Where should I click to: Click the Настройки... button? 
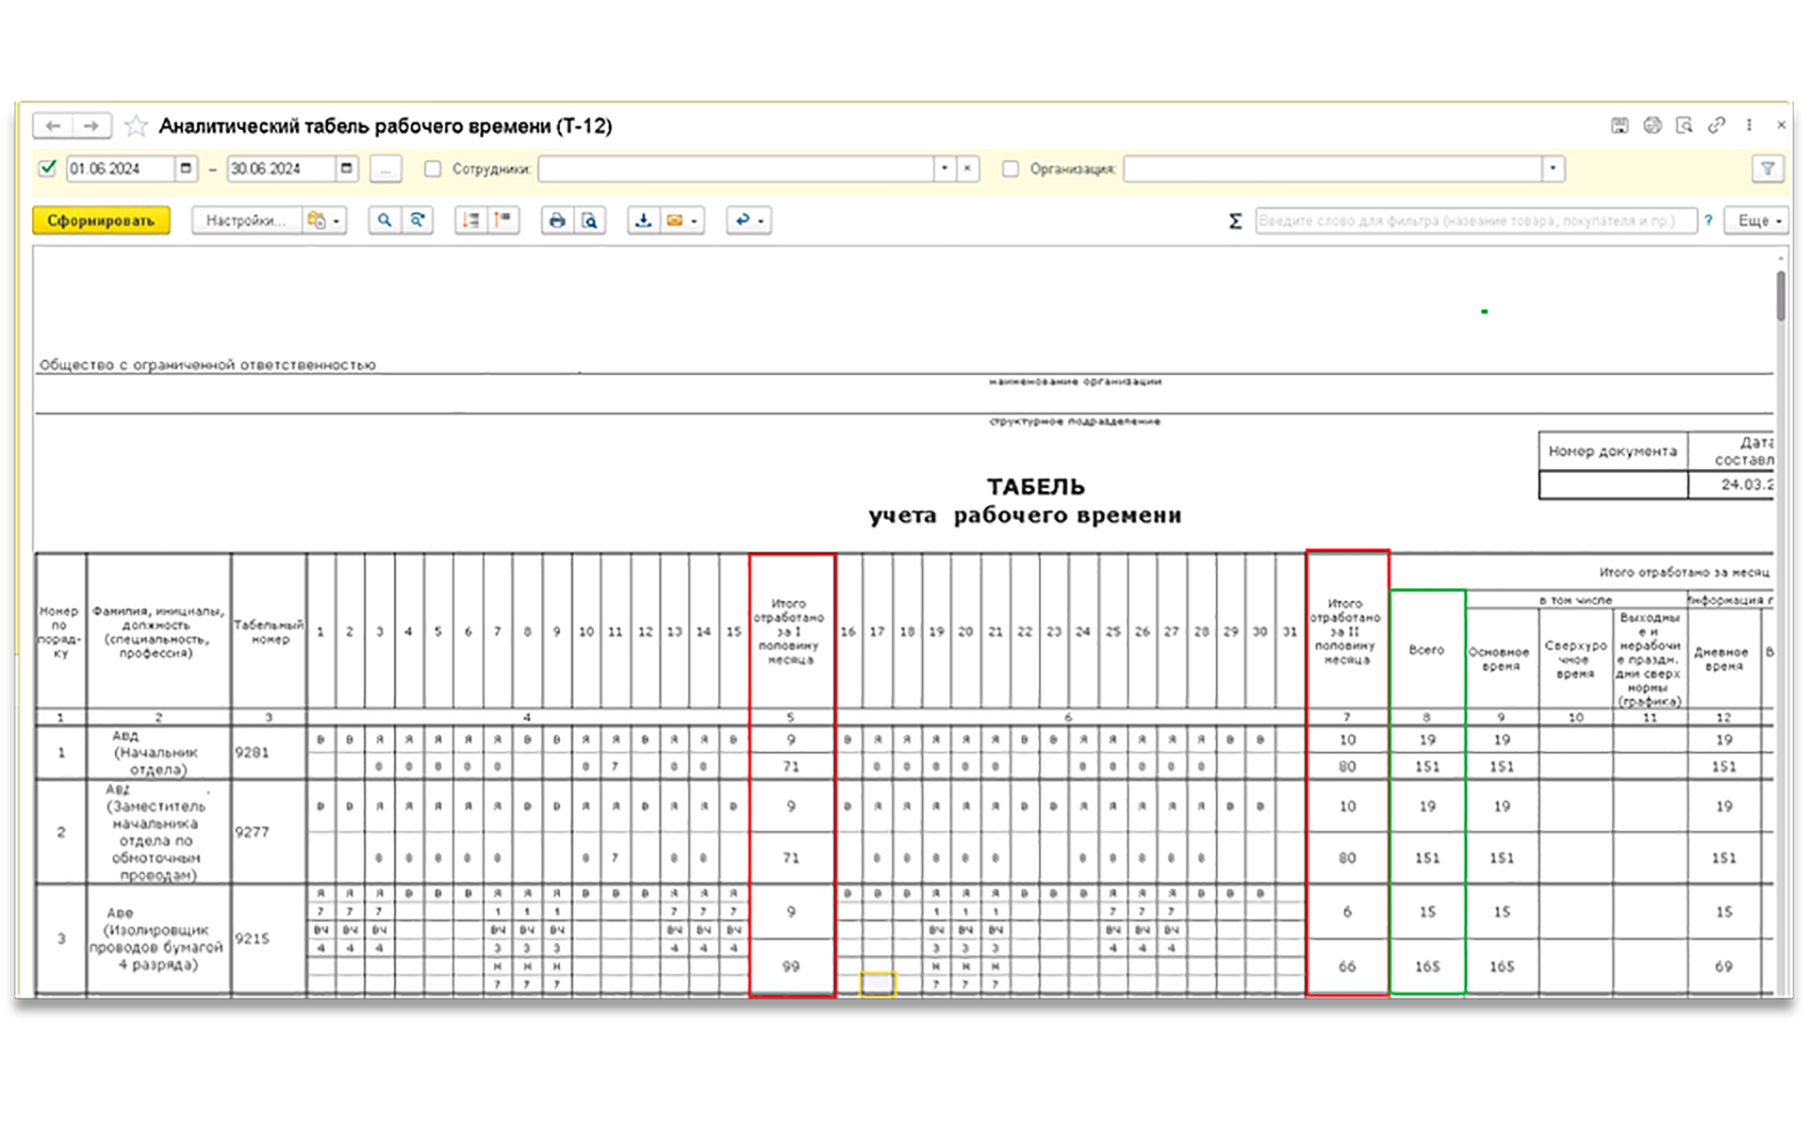[245, 220]
